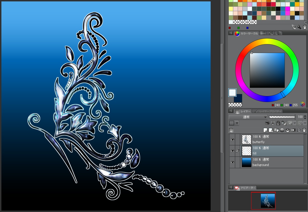Click the Create Layer Mask icon

click(x=293, y=130)
